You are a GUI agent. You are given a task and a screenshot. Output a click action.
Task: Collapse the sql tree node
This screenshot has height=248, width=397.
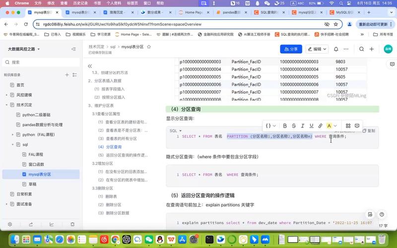point(12,144)
